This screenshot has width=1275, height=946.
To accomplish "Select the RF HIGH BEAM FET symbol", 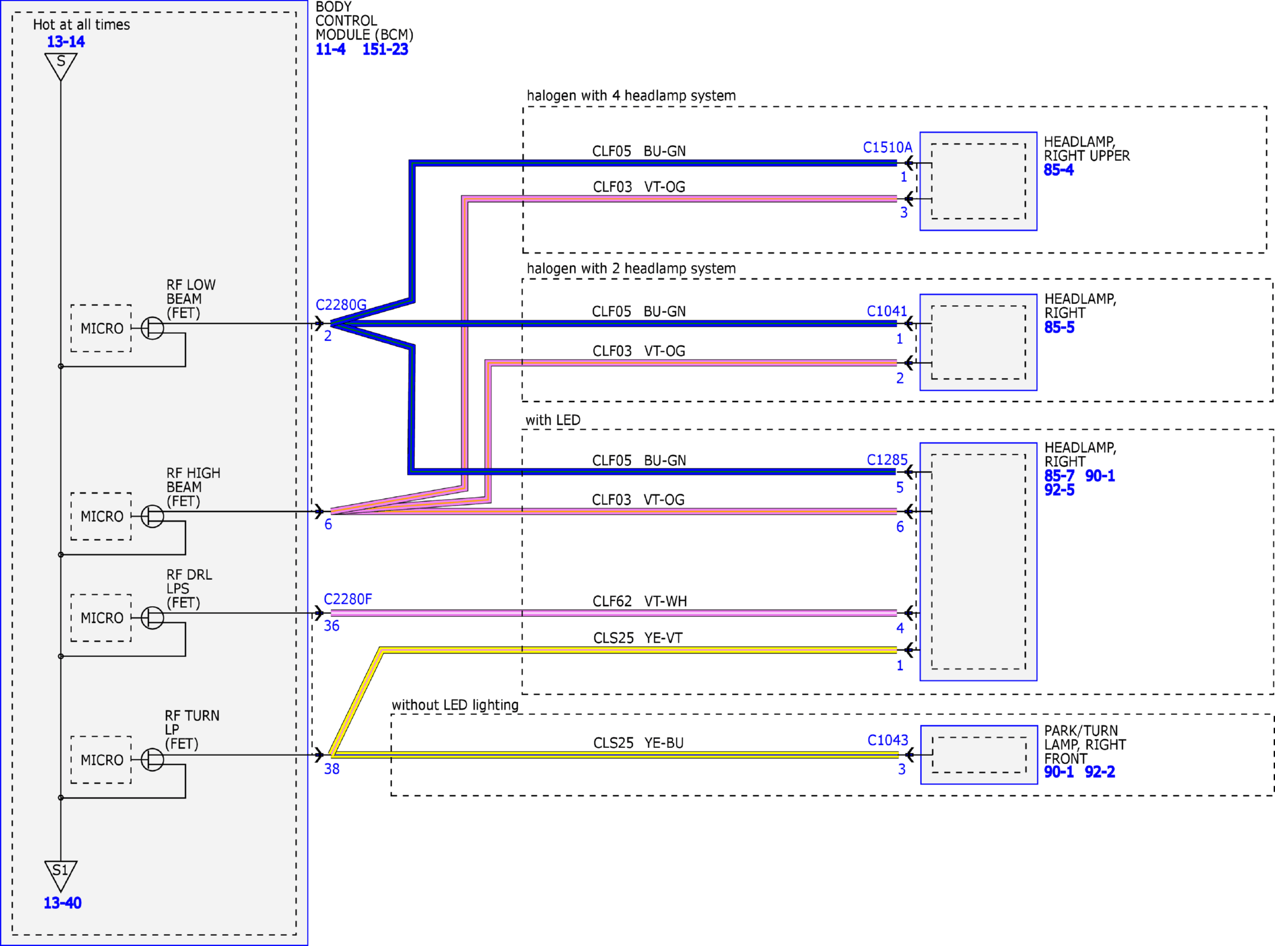I will coord(152,516).
